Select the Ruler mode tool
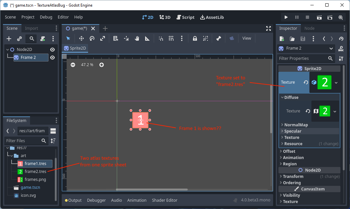Viewport: 350px width, 209px height. 147,38
